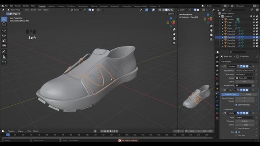Click pan hand icon in main viewport
This screenshot has height=146, width=260.
(174, 34)
